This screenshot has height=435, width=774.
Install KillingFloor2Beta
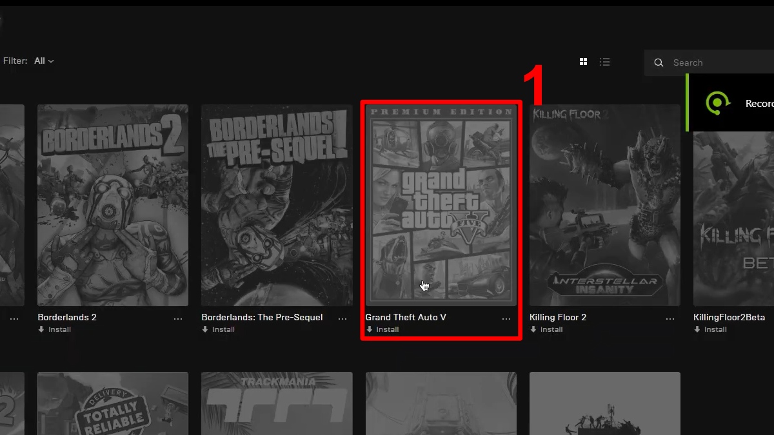point(711,329)
